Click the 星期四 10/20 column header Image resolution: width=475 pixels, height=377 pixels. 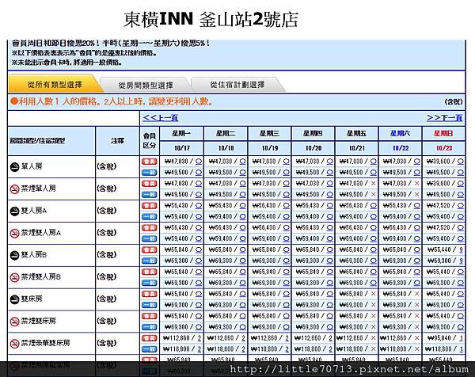click(313, 141)
